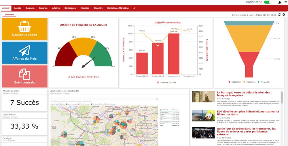Click the green segment of the gauge
This screenshot has width=288, height=146.
101,54
